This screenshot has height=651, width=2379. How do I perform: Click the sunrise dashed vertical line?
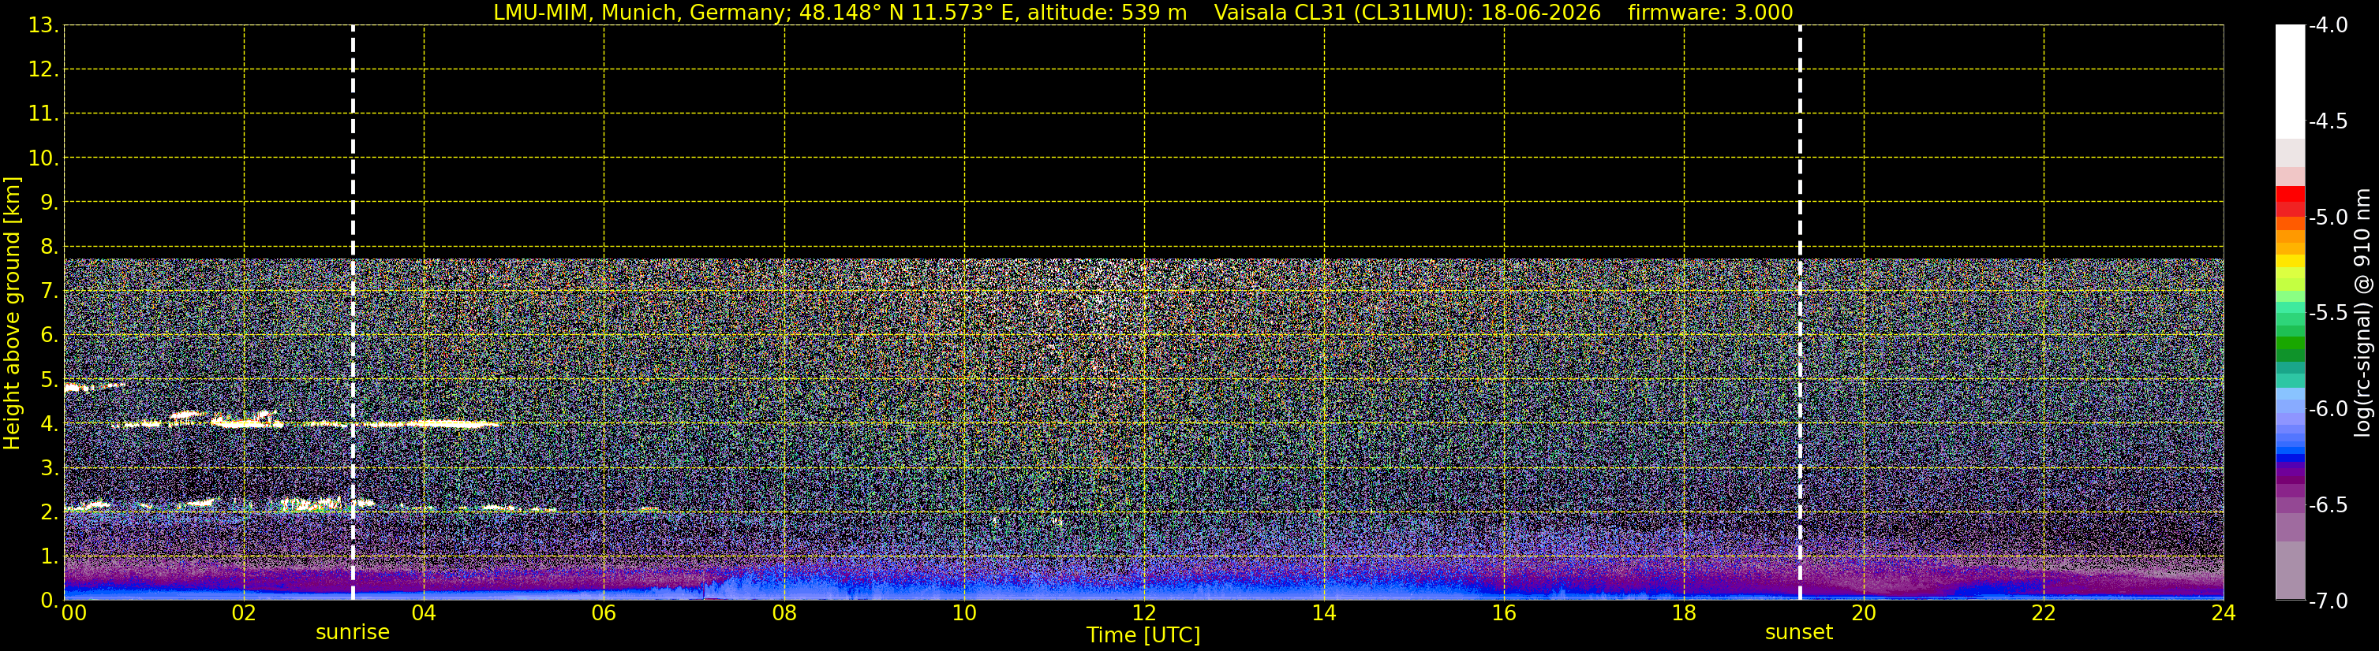point(353,313)
